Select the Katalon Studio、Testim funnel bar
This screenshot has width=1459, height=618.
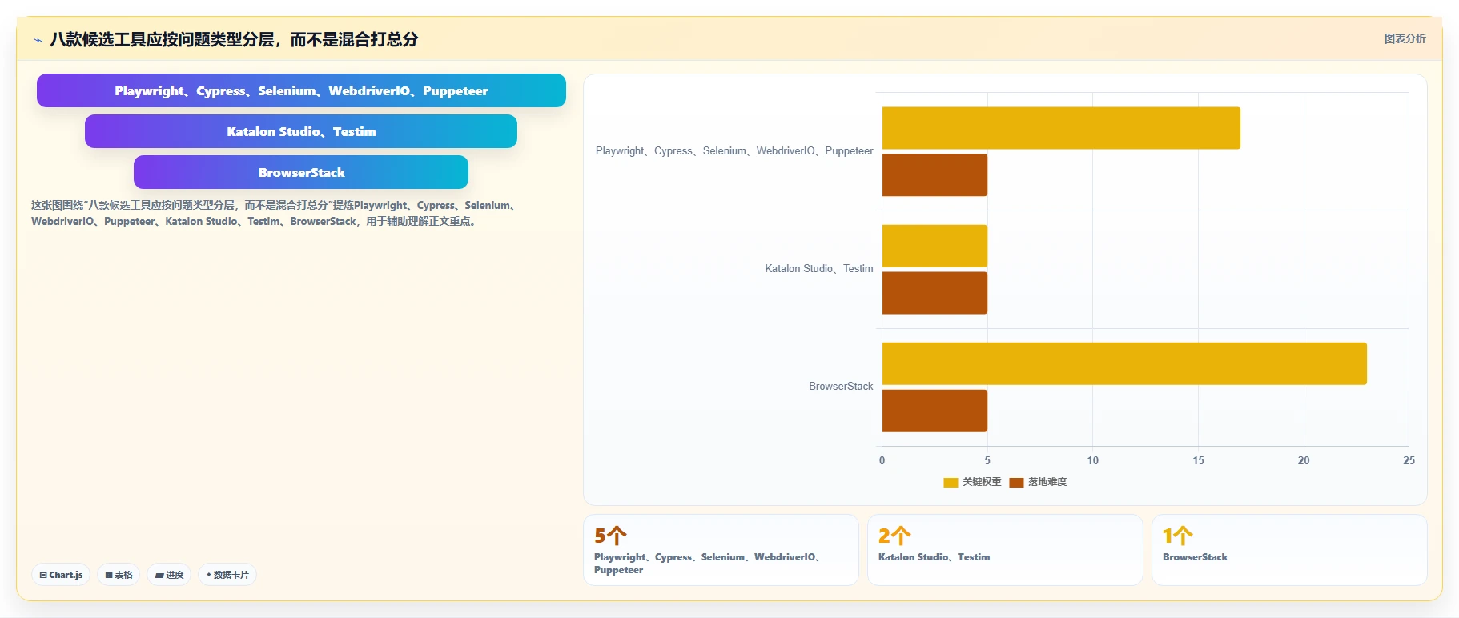301,131
